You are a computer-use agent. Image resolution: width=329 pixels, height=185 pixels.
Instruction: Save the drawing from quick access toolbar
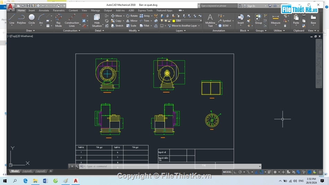point(28,6)
